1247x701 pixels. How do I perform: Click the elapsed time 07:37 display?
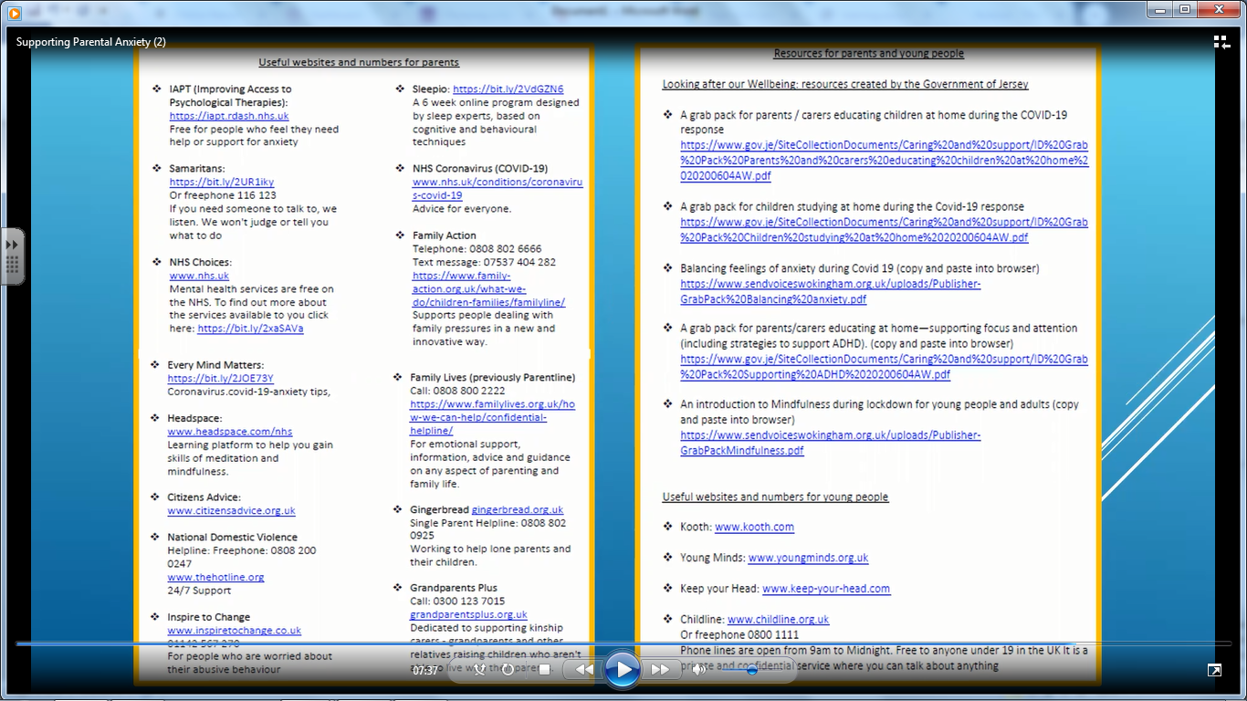[x=424, y=670]
